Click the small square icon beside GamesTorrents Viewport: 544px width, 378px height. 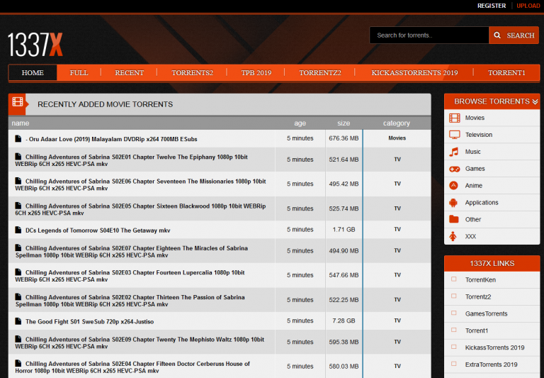[453, 313]
